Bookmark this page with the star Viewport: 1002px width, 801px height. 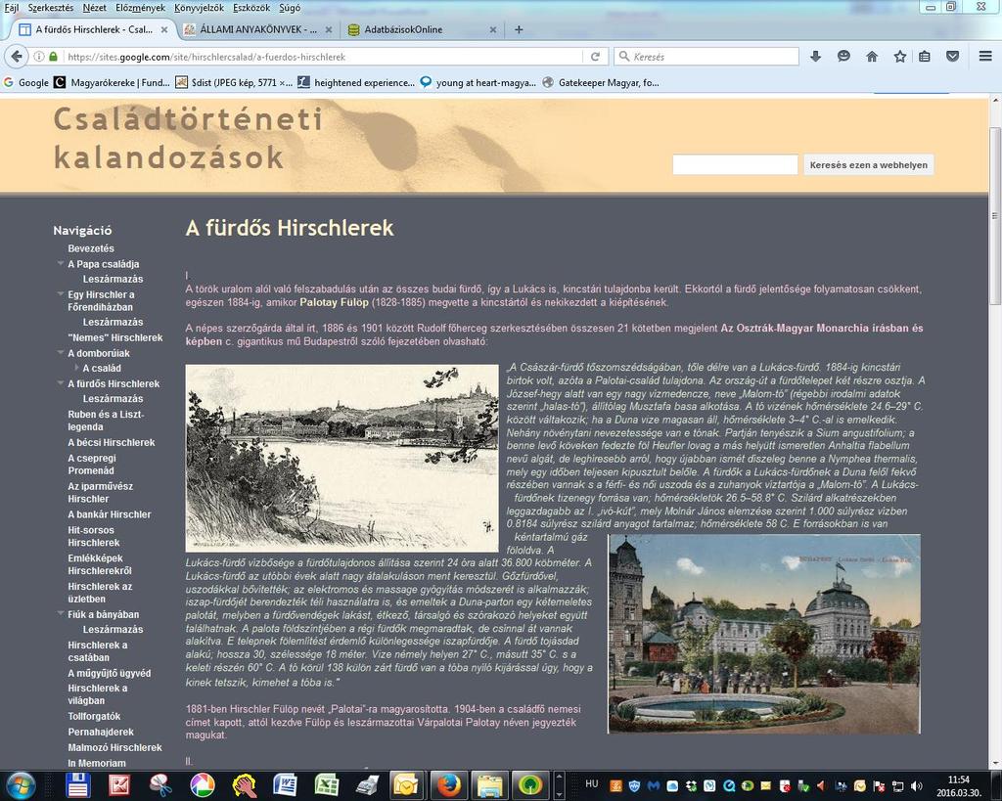[900, 56]
